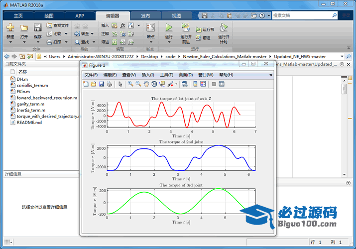
Task: Click the smart indent icon
Action: pyautogui.click(x=115, y=42)
